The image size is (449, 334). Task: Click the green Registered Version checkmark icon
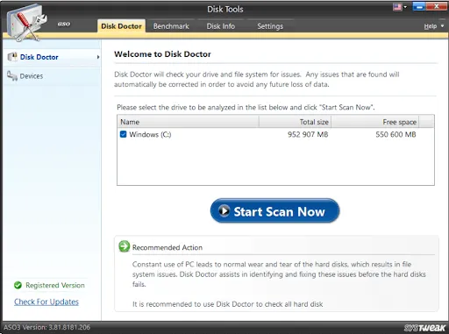18,285
